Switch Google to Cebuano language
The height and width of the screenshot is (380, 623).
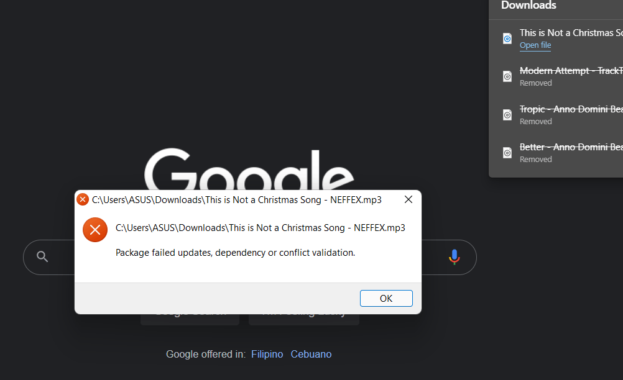coord(311,354)
